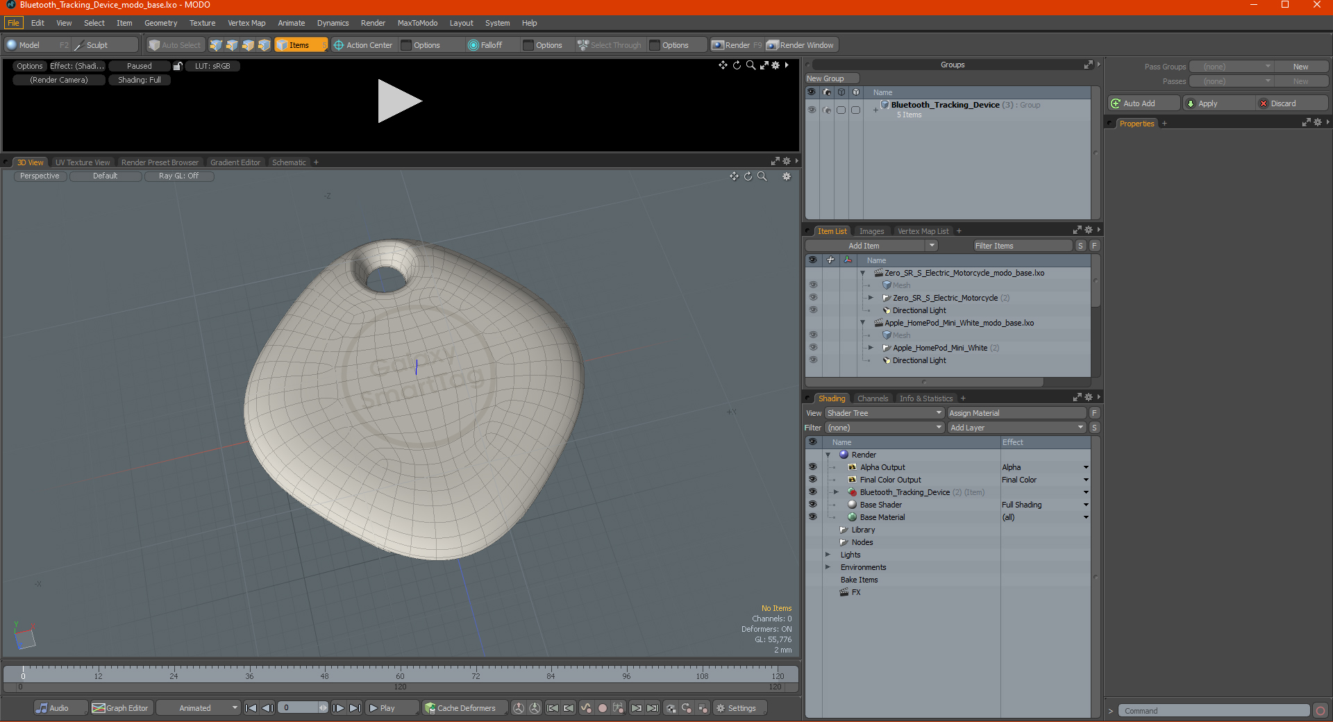Click 3D viewport rotate icon
Screen dimensions: 1333x722
748,176
